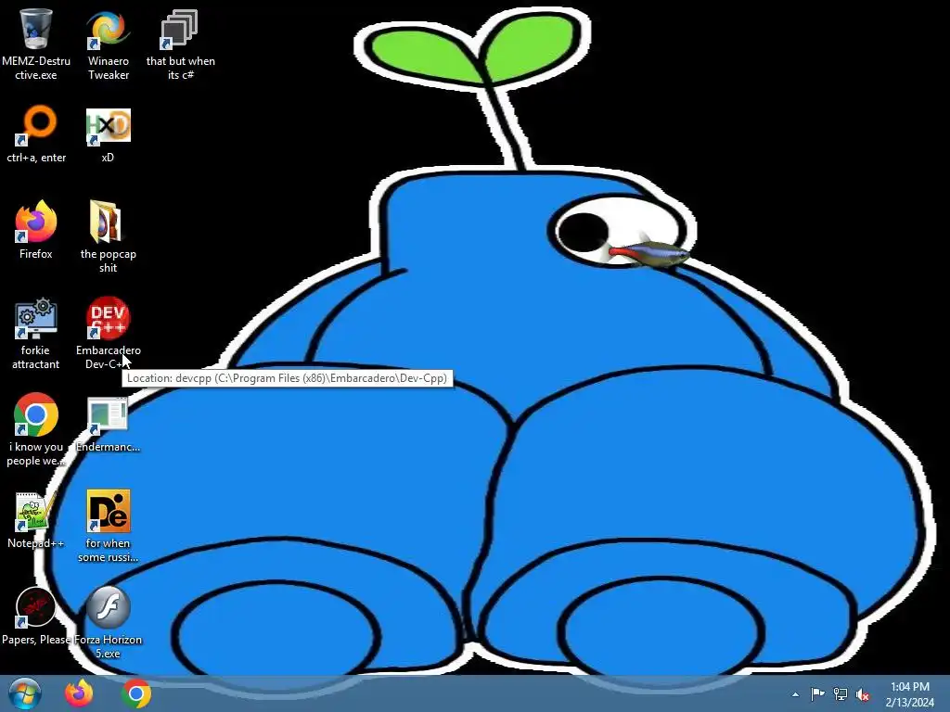Launch Chrome from the taskbar
The image size is (950, 712).
tap(136, 693)
